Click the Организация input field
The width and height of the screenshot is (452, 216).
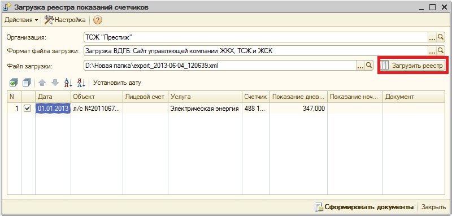[255, 37]
